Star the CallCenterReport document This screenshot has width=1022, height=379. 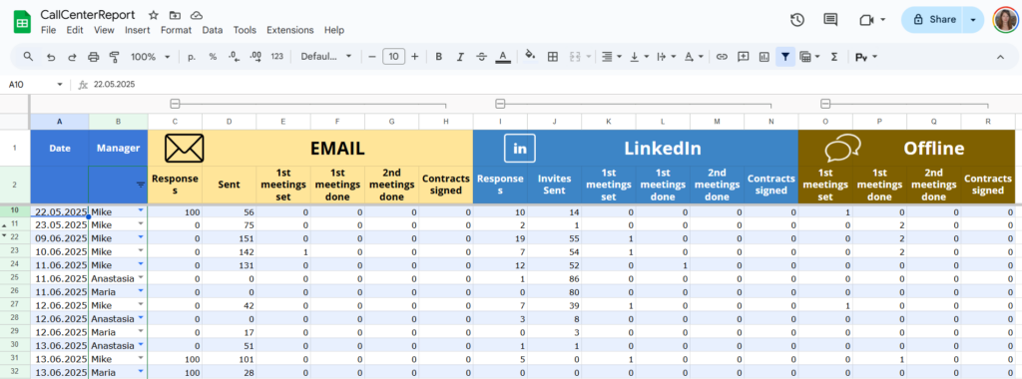click(x=153, y=15)
